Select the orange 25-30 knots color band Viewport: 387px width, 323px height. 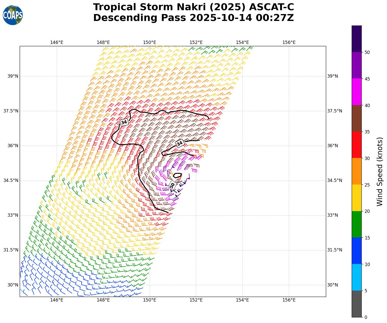click(357, 171)
